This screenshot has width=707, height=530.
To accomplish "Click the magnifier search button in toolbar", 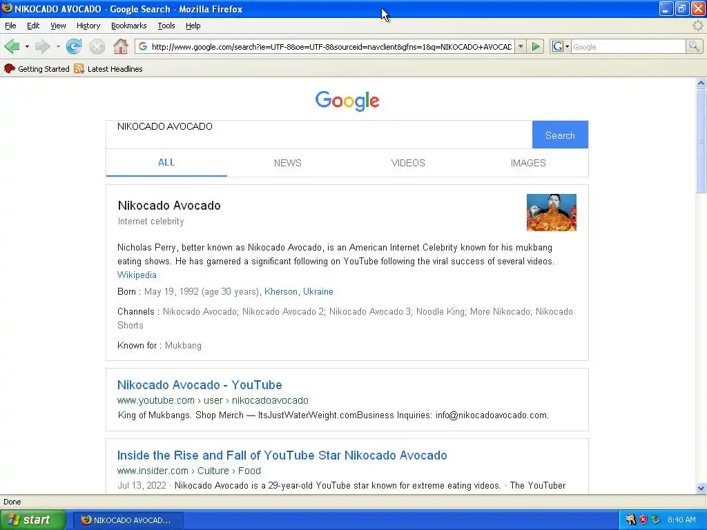I will (x=694, y=46).
